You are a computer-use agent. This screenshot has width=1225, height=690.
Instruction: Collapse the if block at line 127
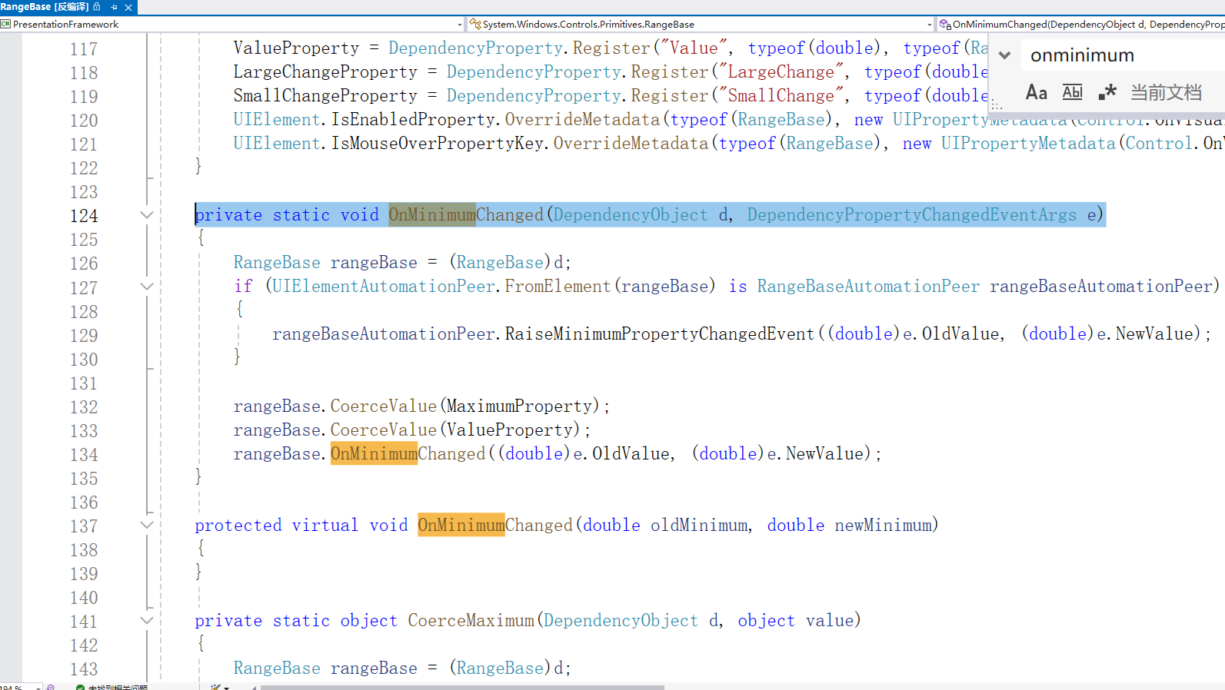[x=147, y=287]
